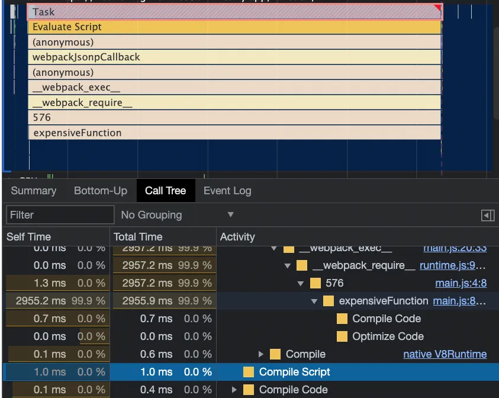This screenshot has height=398, width=499.
Task: Select the Optimize Code row
Action: click(251, 336)
